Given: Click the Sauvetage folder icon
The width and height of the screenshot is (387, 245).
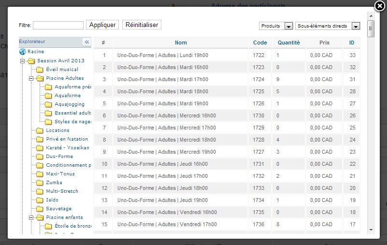Looking at the screenshot, I should 40,209.
